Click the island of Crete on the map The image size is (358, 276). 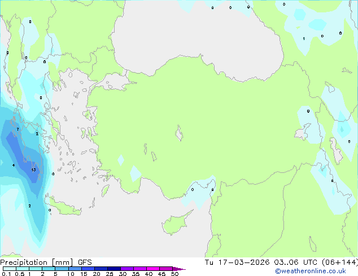tap(64, 208)
